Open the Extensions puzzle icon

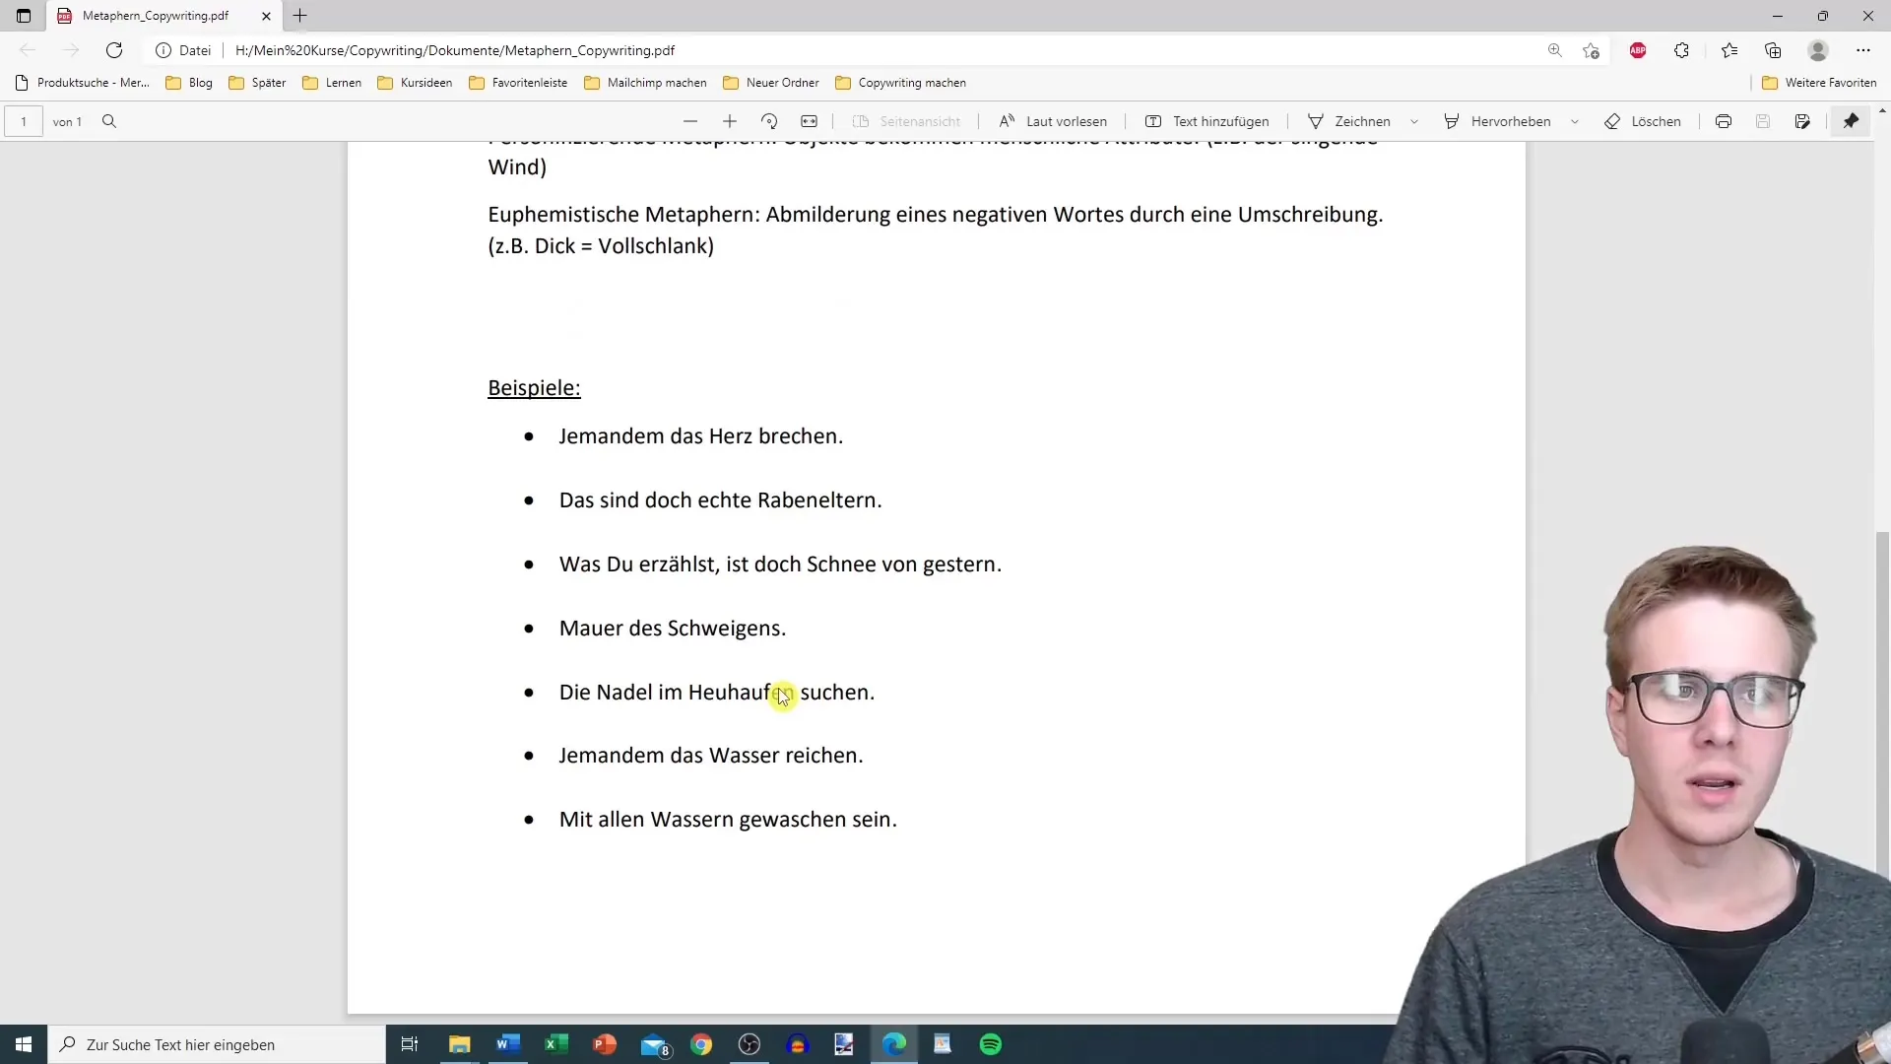tap(1681, 50)
